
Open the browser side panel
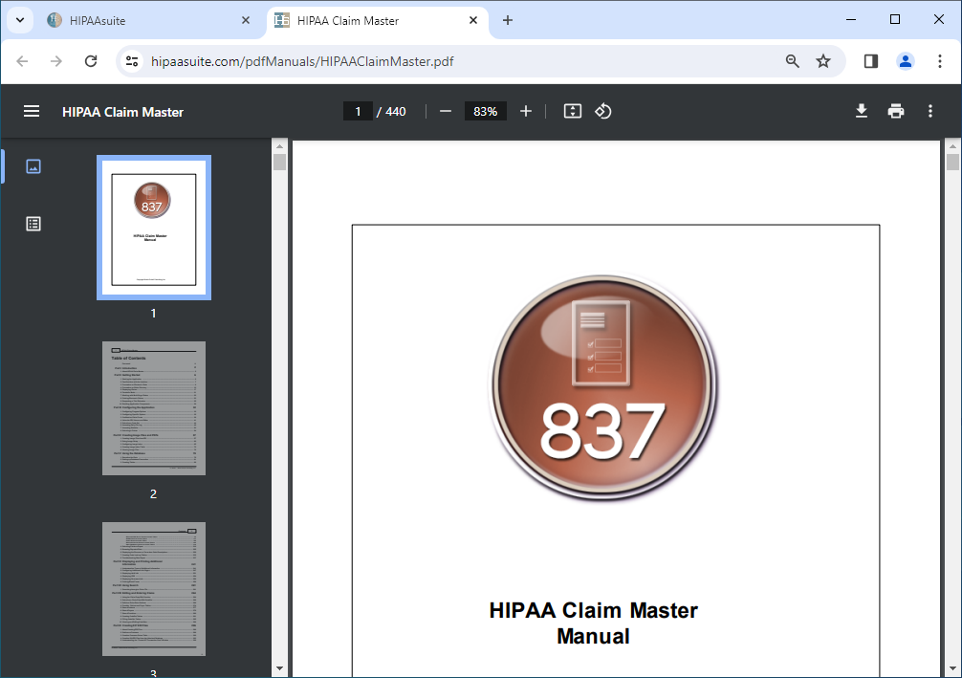[x=870, y=61]
